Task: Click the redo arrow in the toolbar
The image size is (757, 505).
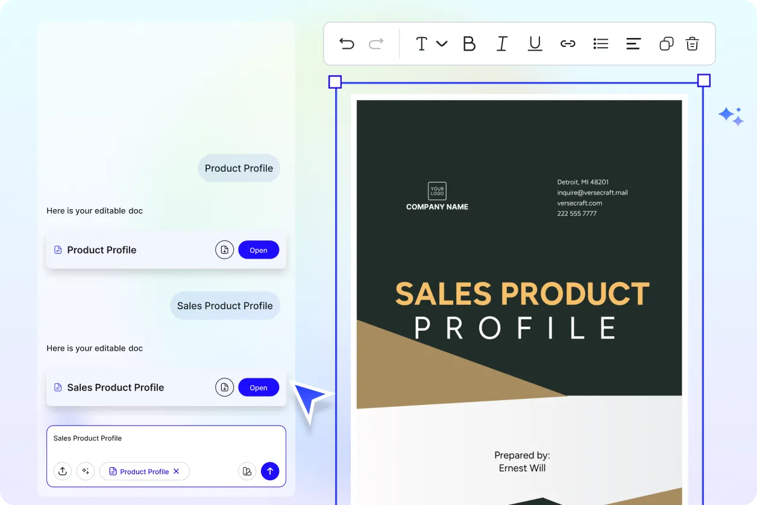Action: pyautogui.click(x=376, y=43)
